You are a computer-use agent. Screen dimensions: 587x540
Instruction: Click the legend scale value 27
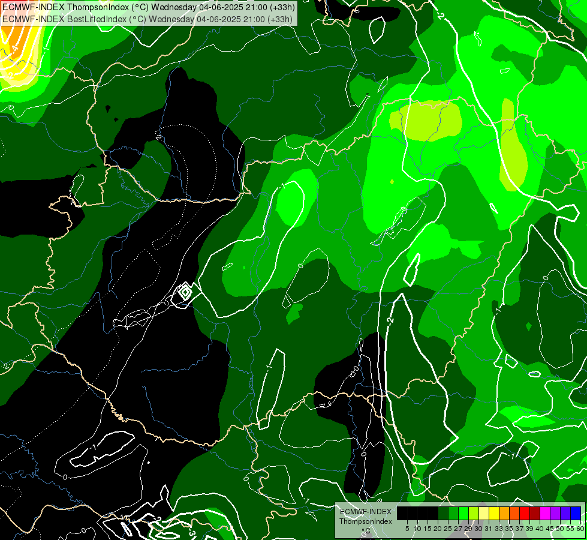458,529
